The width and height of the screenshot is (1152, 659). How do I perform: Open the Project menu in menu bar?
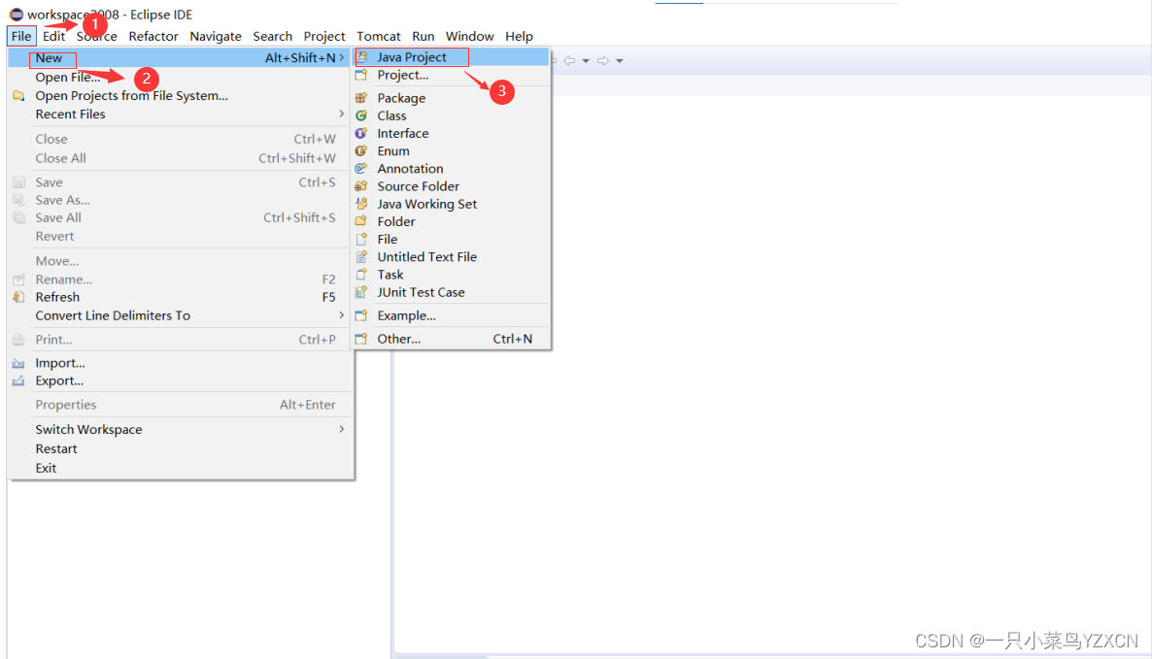click(x=324, y=36)
